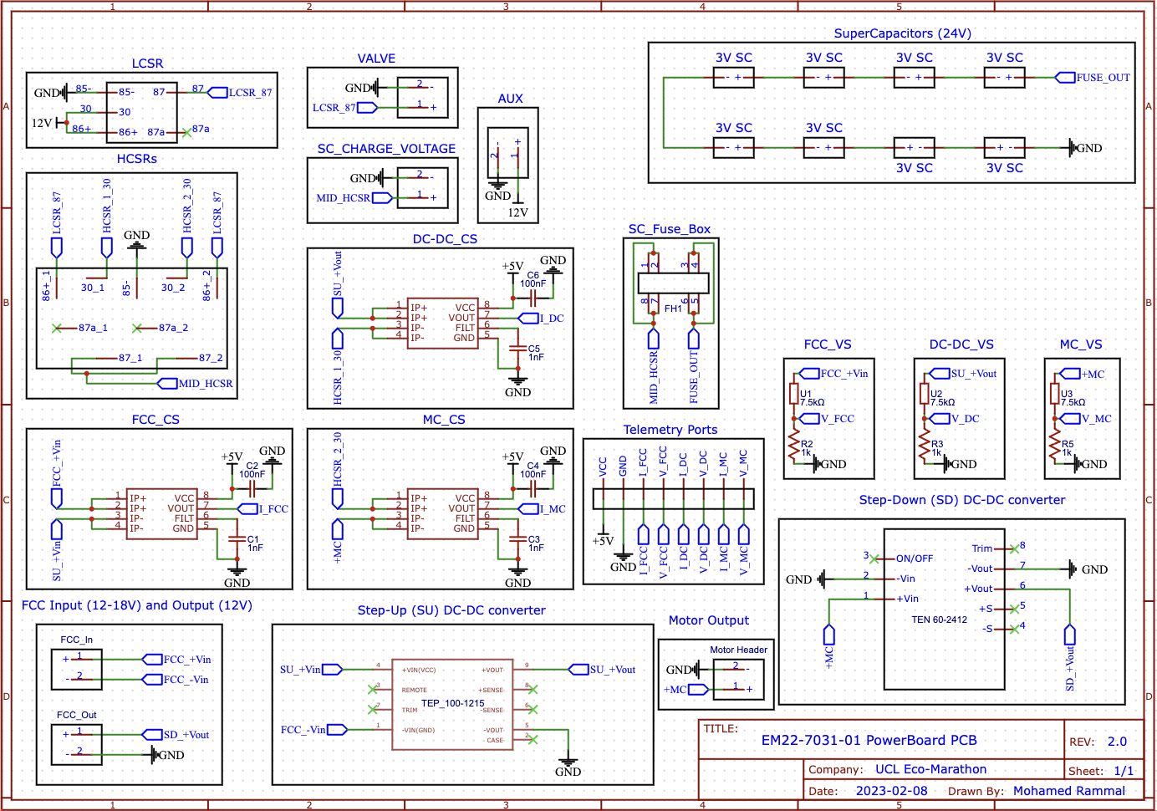Viewport: 1157px width, 811px height.
Task: Select the FH1 fuse holder symbol
Action: coord(674,283)
